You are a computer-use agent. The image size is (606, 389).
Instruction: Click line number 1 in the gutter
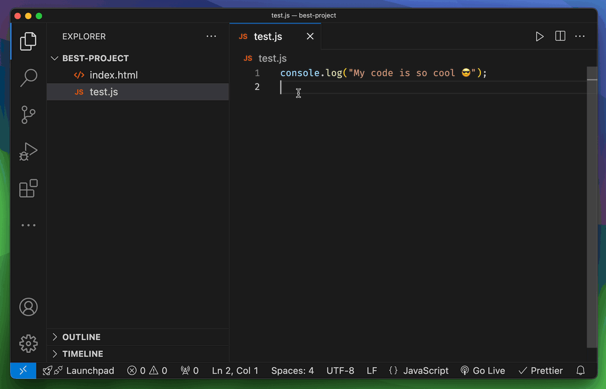coord(257,73)
